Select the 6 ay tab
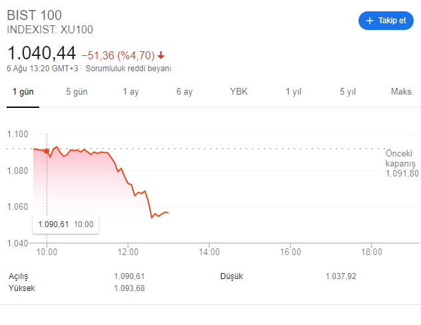This screenshot has width=421, height=325. pyautogui.click(x=184, y=92)
